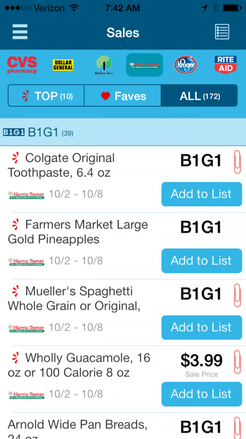
Task: Tap the paperclip on Colgate Toothpaste
Action: click(237, 162)
